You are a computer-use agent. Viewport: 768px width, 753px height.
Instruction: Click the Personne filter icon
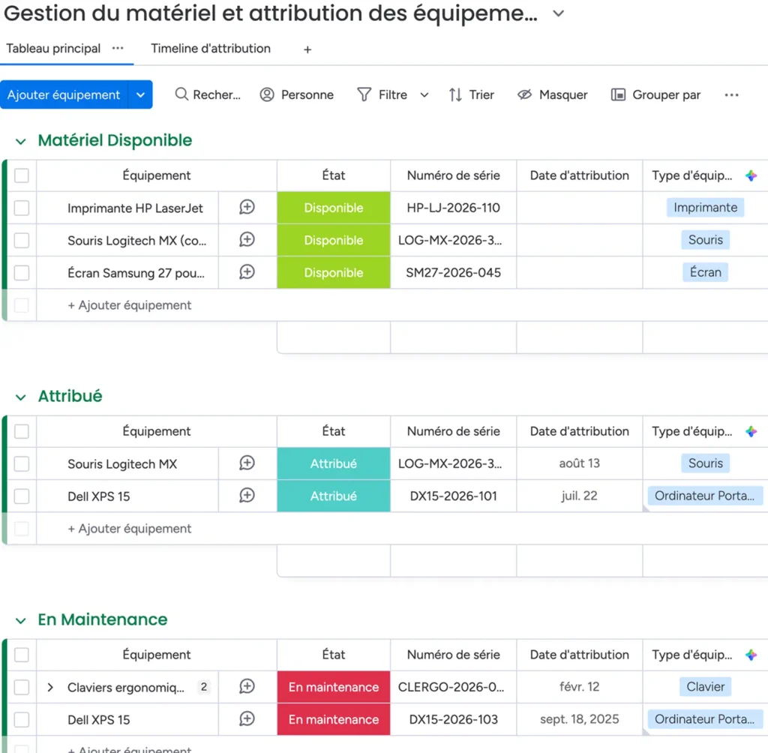point(267,94)
